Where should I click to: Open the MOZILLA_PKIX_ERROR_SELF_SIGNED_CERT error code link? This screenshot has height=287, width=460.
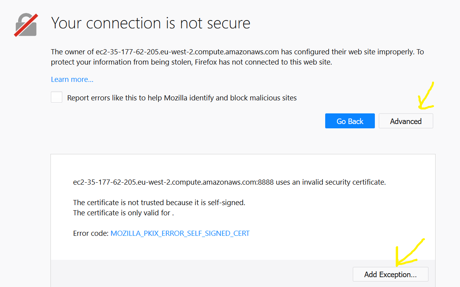point(180,233)
